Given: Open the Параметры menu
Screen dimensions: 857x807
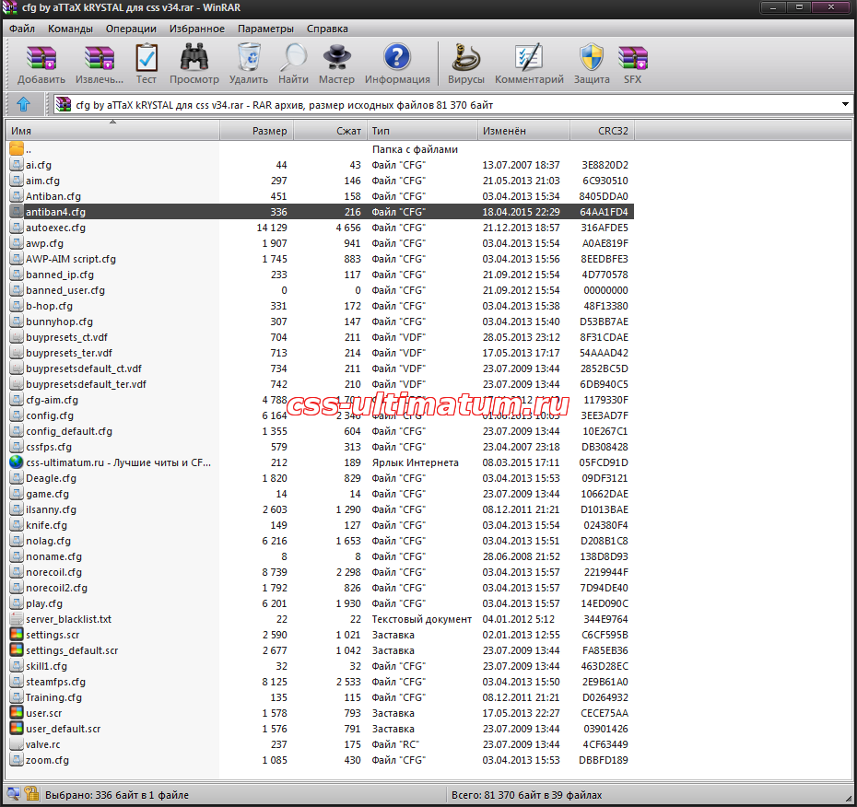Looking at the screenshot, I should pyautogui.click(x=265, y=29).
